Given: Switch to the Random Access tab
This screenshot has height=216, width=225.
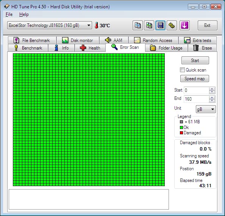Looking at the screenshot, I should [153, 40].
